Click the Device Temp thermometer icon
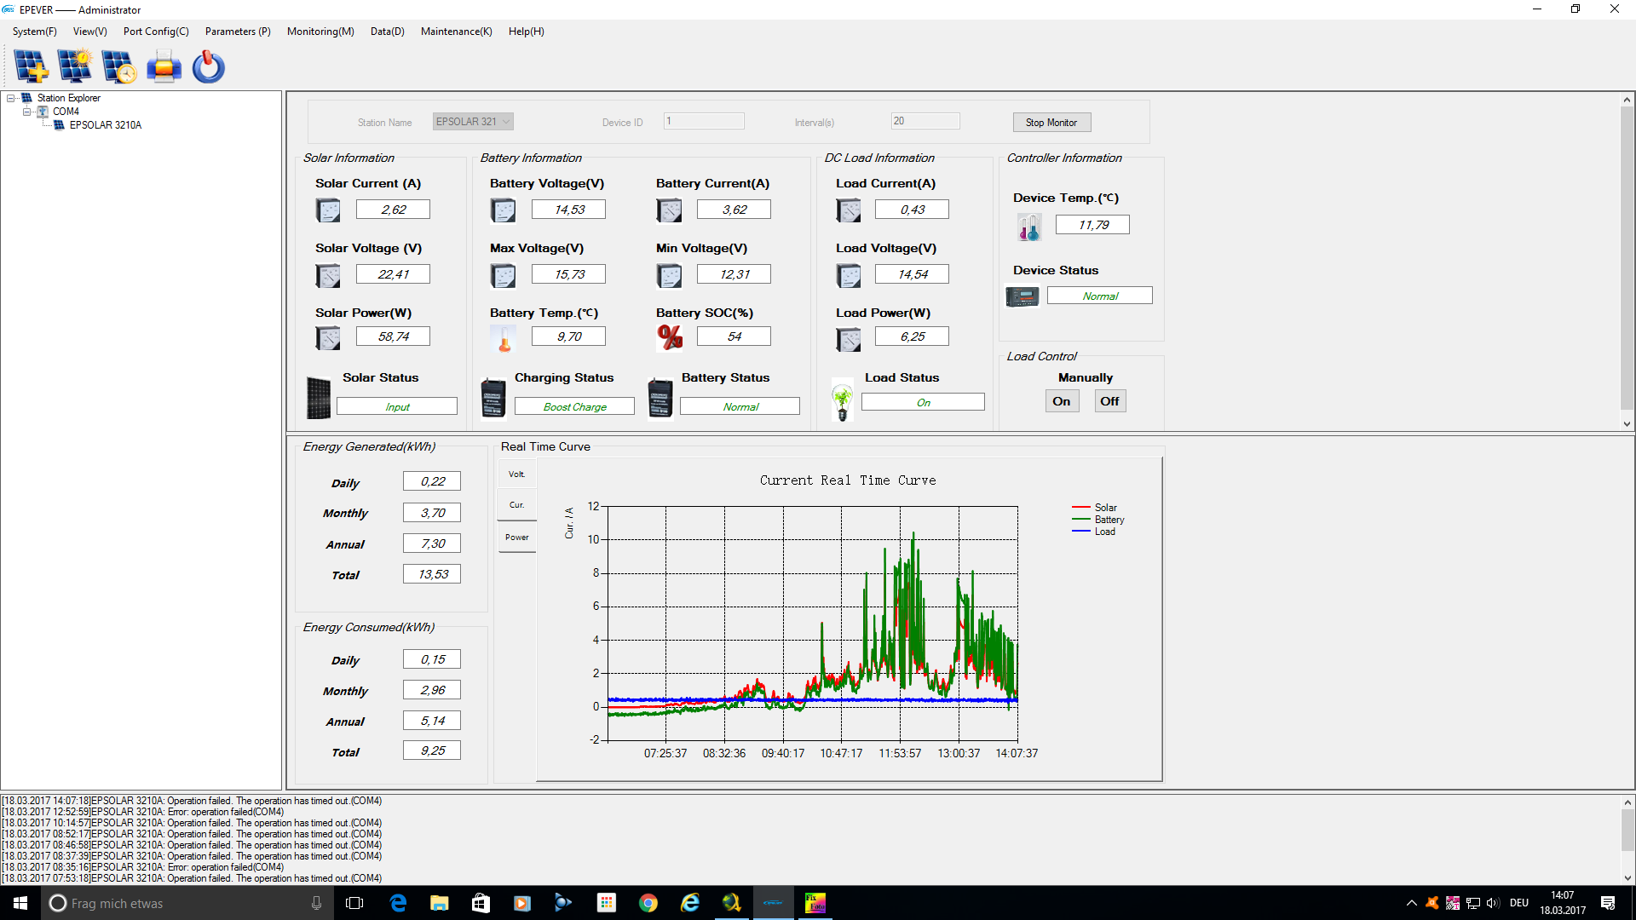Screen dimensions: 1636x920 tap(1028, 227)
